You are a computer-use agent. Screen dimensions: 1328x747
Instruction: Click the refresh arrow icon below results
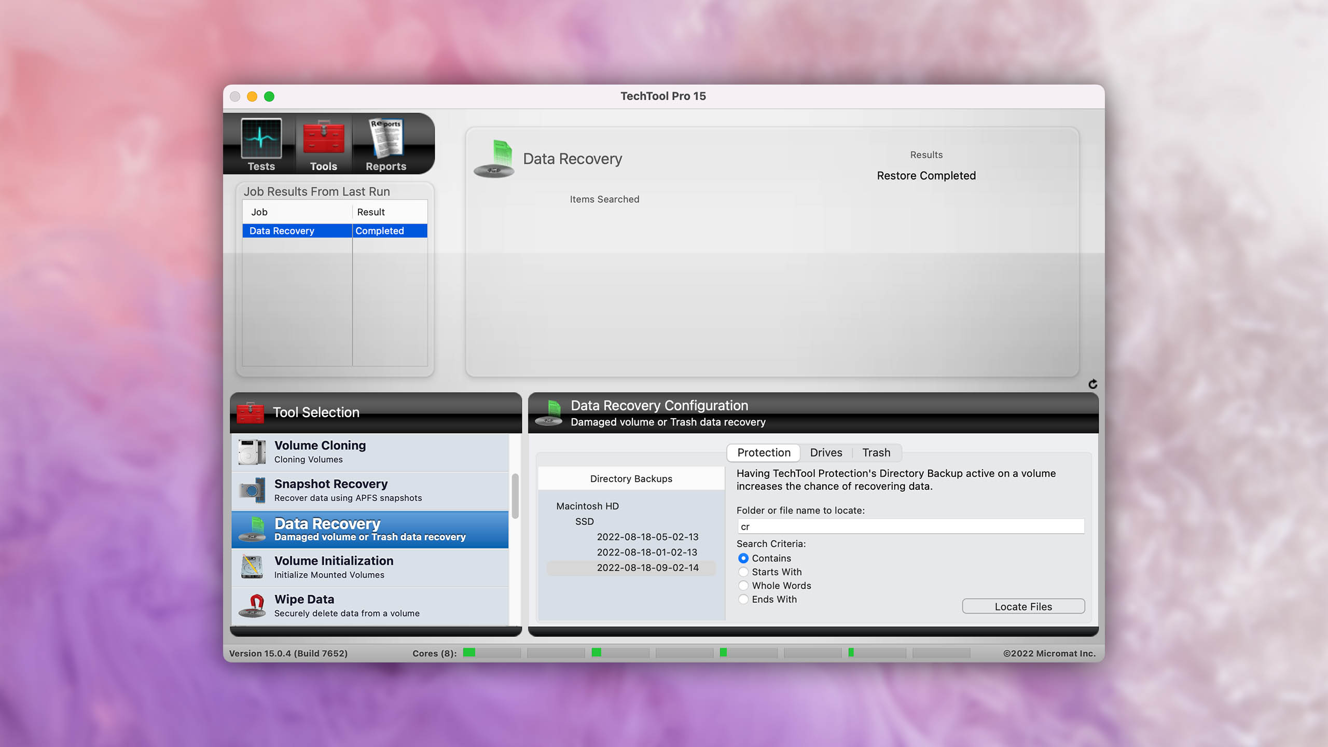click(x=1092, y=384)
